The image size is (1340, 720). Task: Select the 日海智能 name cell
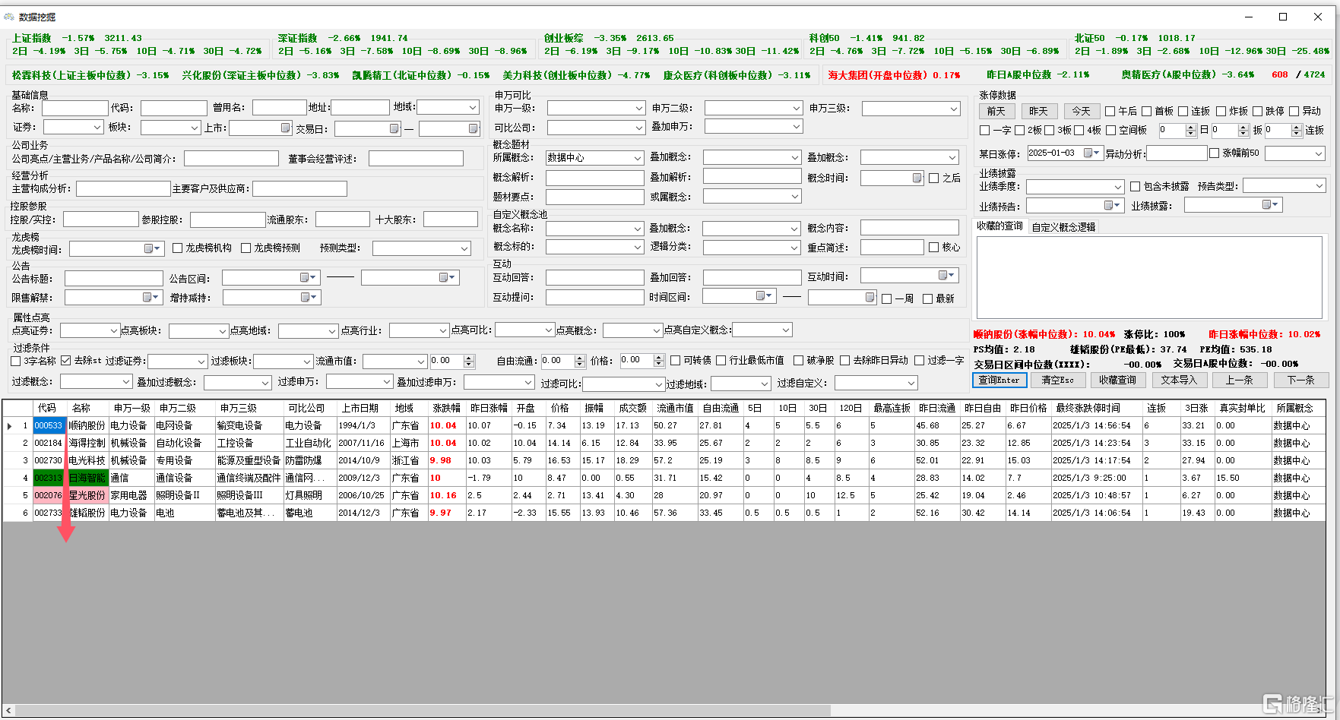(x=87, y=478)
